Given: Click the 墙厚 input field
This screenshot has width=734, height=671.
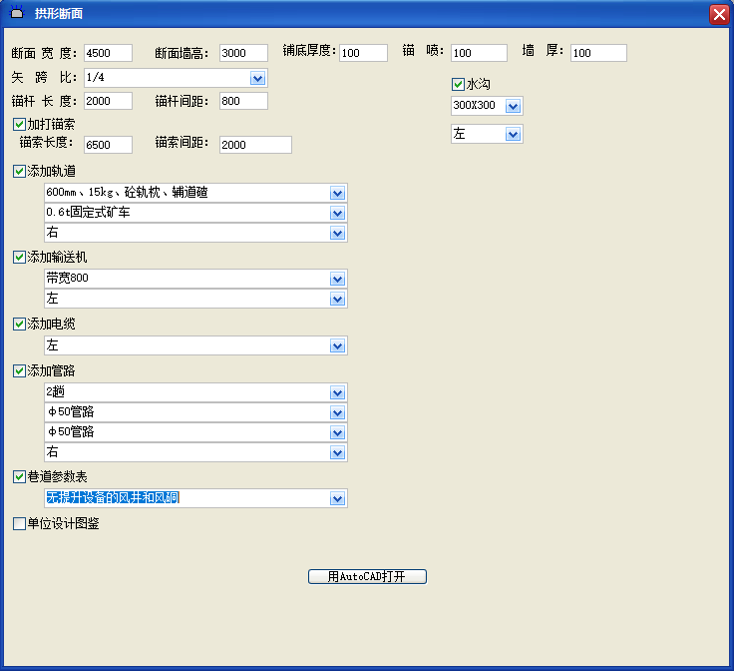Looking at the screenshot, I should tap(598, 53).
